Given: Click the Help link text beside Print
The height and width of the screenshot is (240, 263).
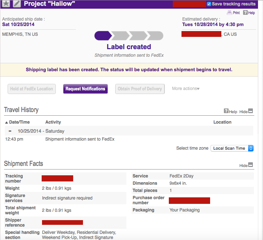Looking at the screenshot, I should [251, 13].
